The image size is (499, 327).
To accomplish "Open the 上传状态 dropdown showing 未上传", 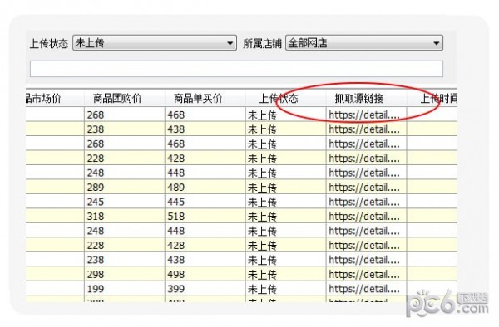I will 155,43.
